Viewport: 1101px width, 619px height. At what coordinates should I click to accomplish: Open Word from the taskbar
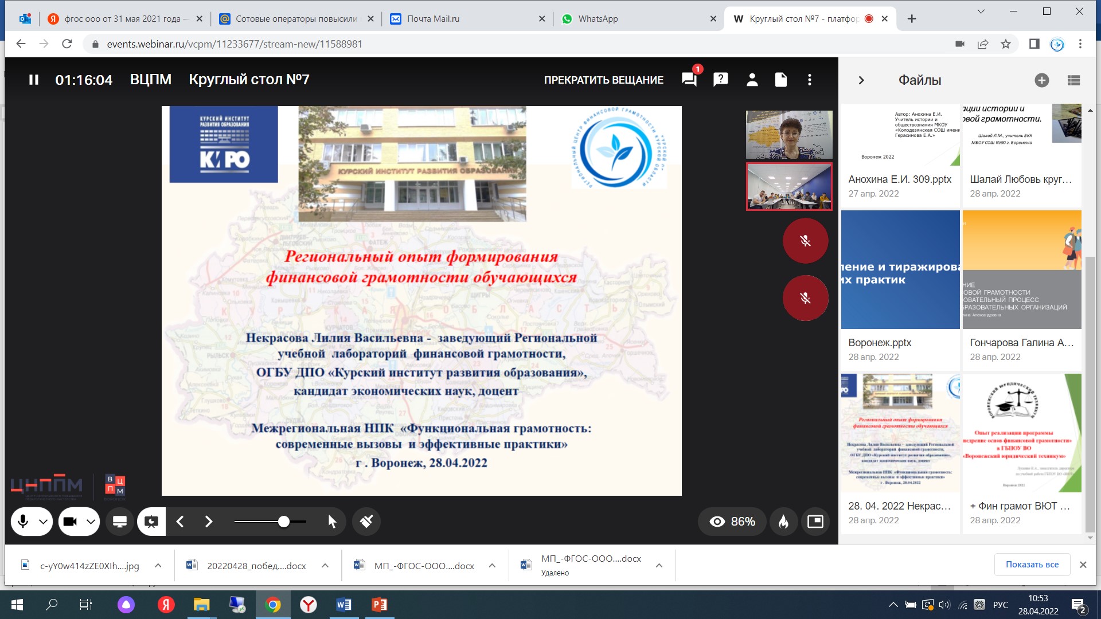[343, 605]
